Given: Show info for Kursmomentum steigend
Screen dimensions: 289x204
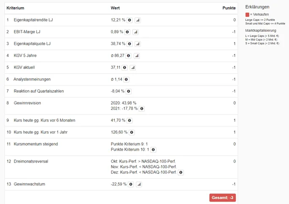Looking at the screenshot, I should pyautogui.click(x=153, y=150).
